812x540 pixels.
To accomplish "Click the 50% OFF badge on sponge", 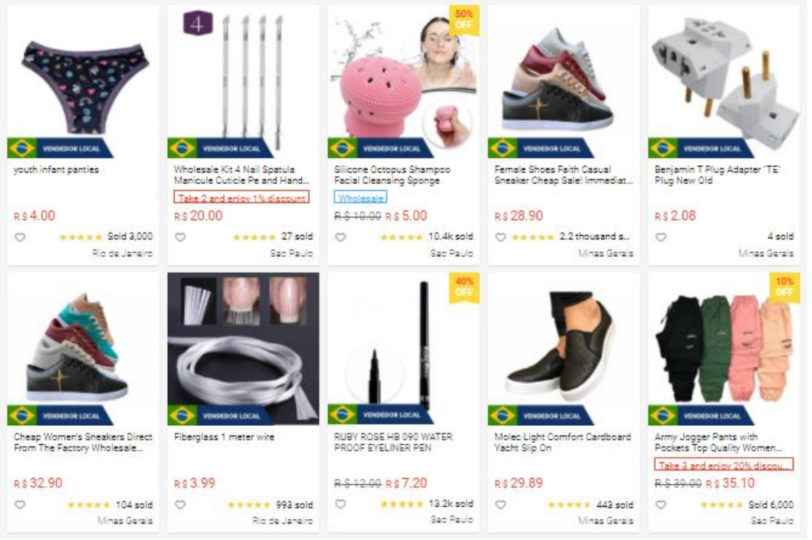I will pos(464,20).
